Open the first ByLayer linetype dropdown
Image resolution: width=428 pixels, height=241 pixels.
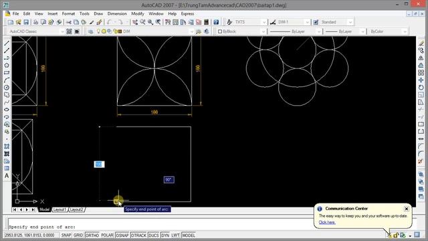pos(319,31)
